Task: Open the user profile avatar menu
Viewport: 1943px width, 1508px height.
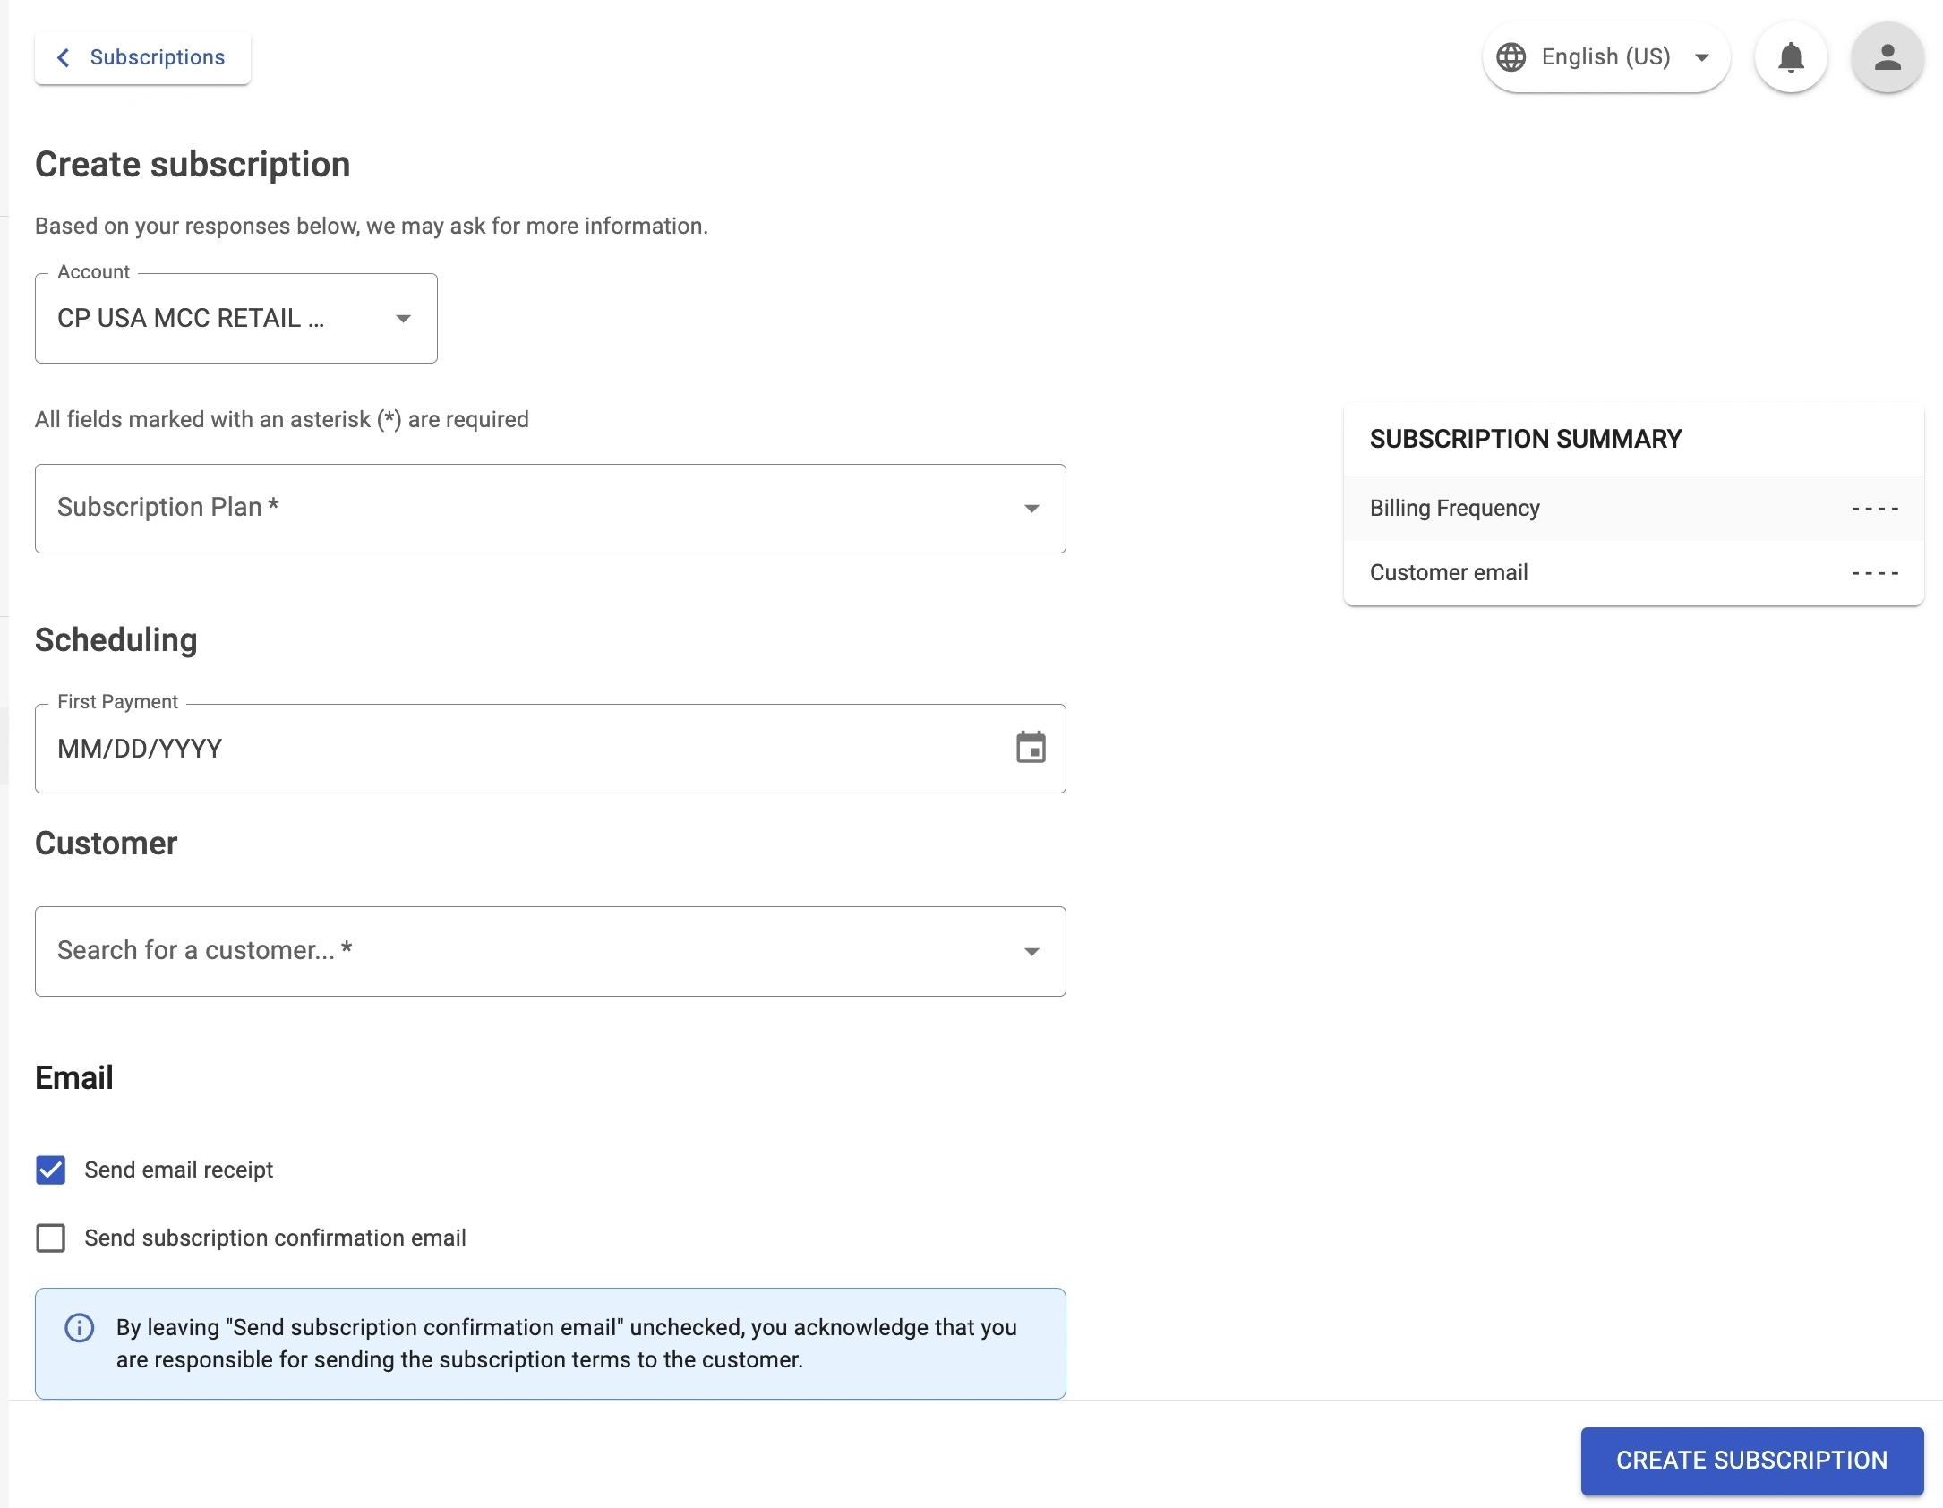Action: 1887,57
